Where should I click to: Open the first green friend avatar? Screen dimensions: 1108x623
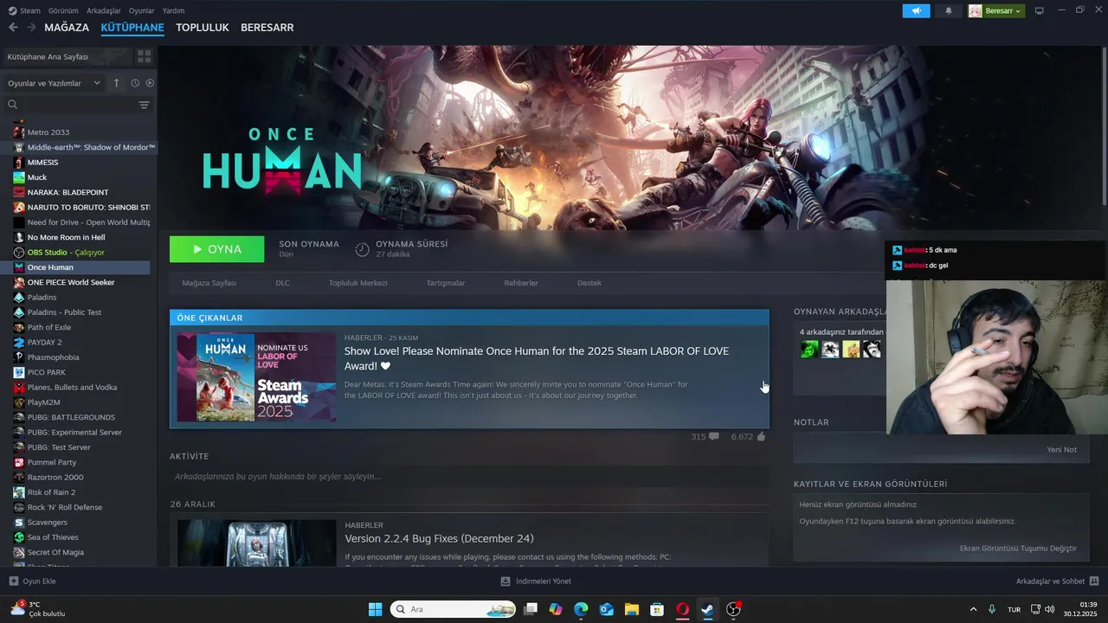tap(809, 349)
